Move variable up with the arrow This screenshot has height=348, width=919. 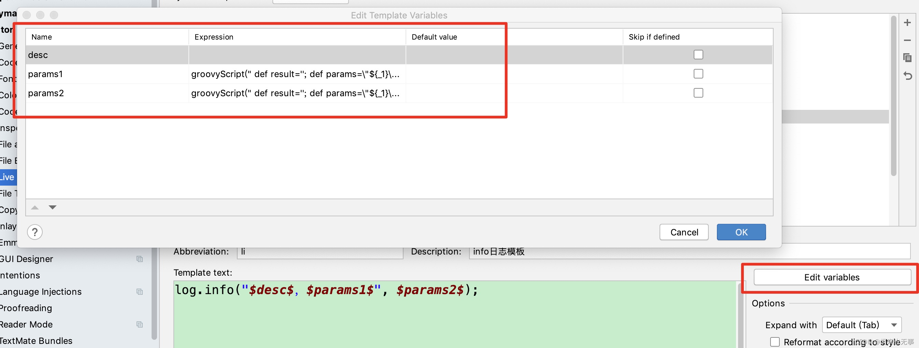(x=34, y=207)
